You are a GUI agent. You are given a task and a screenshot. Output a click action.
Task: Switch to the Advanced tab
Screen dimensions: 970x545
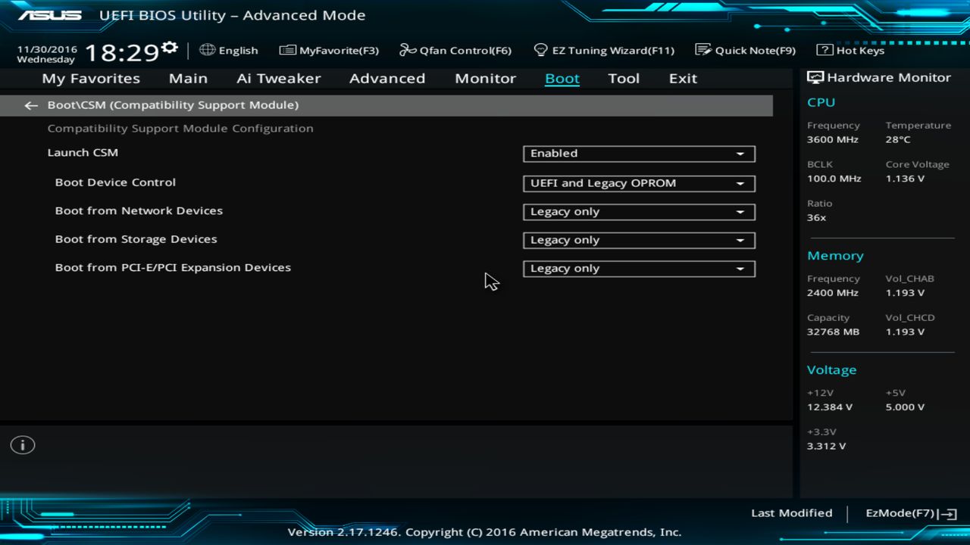coord(387,78)
